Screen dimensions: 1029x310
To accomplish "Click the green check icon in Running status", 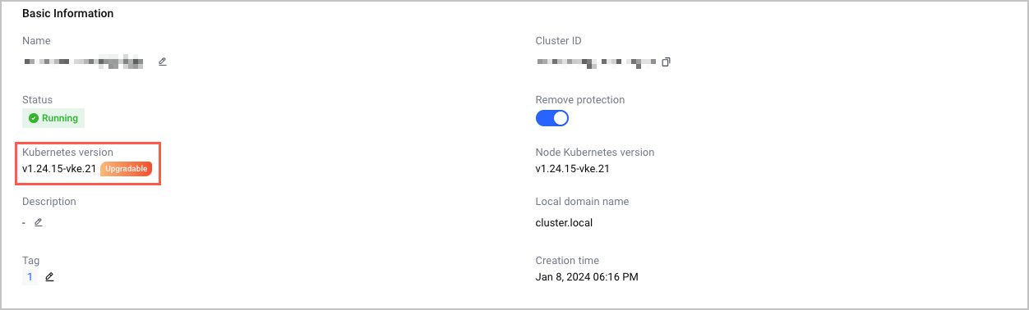I will (x=34, y=118).
